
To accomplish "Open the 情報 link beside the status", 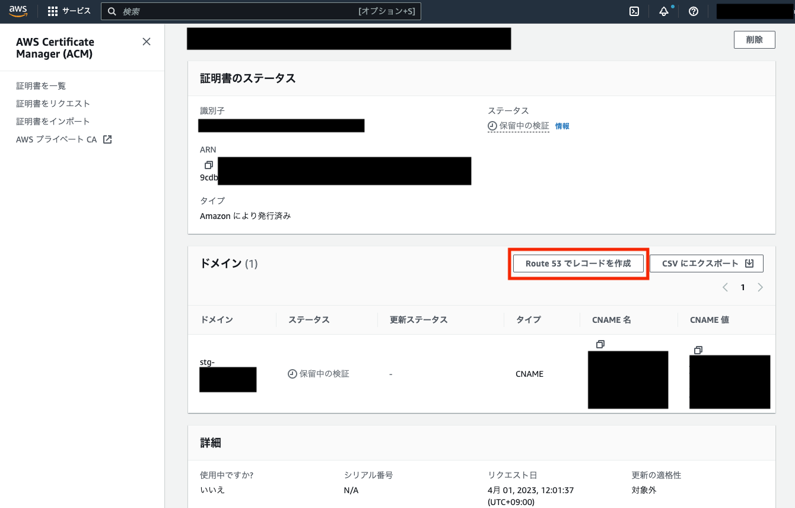I will point(562,126).
